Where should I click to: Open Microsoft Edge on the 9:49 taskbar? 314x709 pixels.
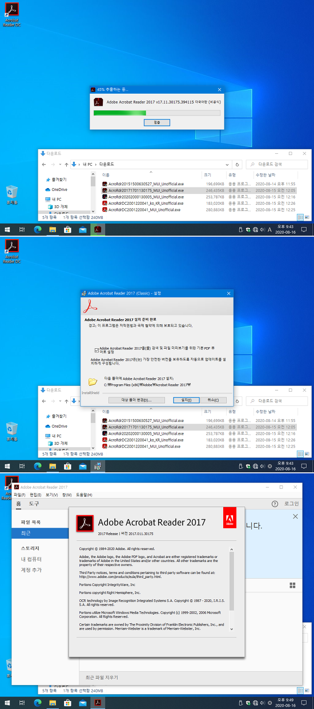[38, 703]
